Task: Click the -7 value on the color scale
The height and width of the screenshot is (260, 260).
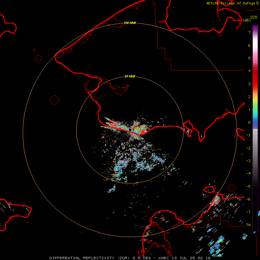Action: (248, 212)
